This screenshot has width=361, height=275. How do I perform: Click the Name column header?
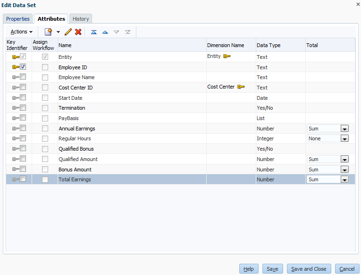coord(132,45)
